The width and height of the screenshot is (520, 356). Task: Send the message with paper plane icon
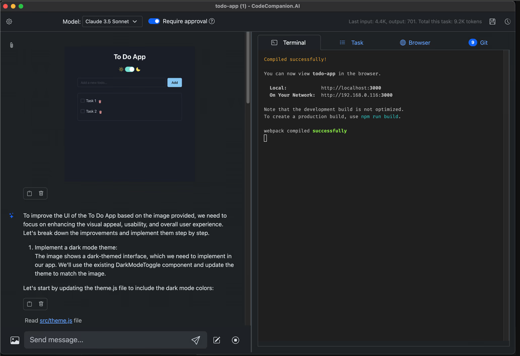196,340
